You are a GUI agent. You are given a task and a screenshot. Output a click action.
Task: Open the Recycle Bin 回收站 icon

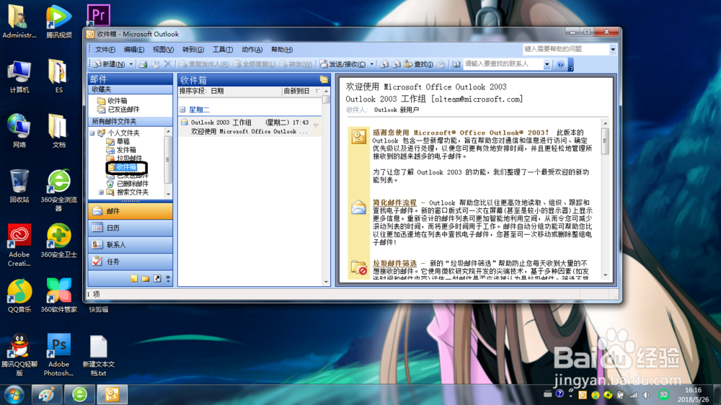19,186
